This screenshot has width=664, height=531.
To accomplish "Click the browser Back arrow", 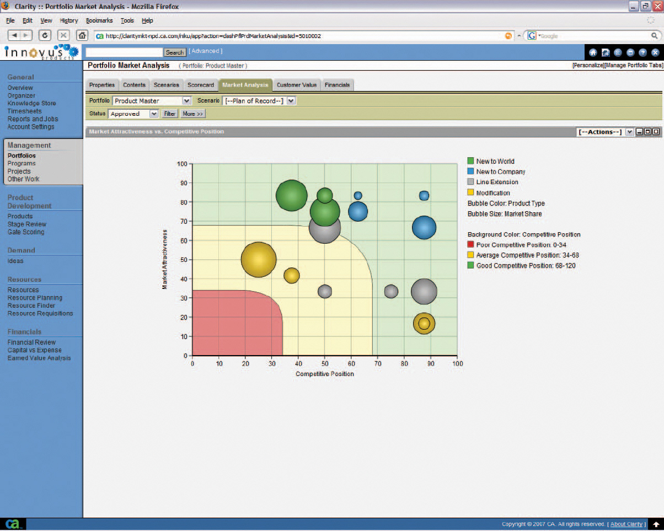I will pyautogui.click(x=14, y=35).
